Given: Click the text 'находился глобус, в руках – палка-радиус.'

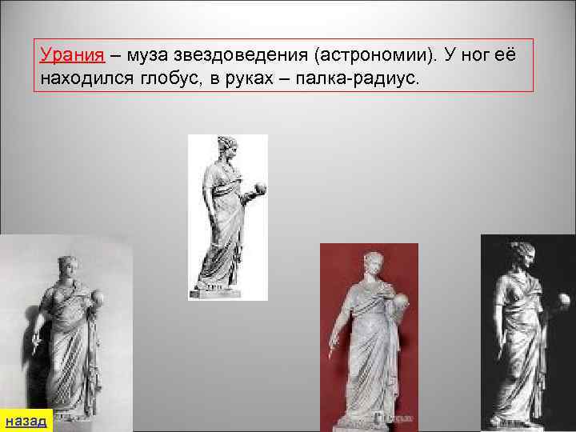Looking at the screenshot, I should [x=230, y=78].
